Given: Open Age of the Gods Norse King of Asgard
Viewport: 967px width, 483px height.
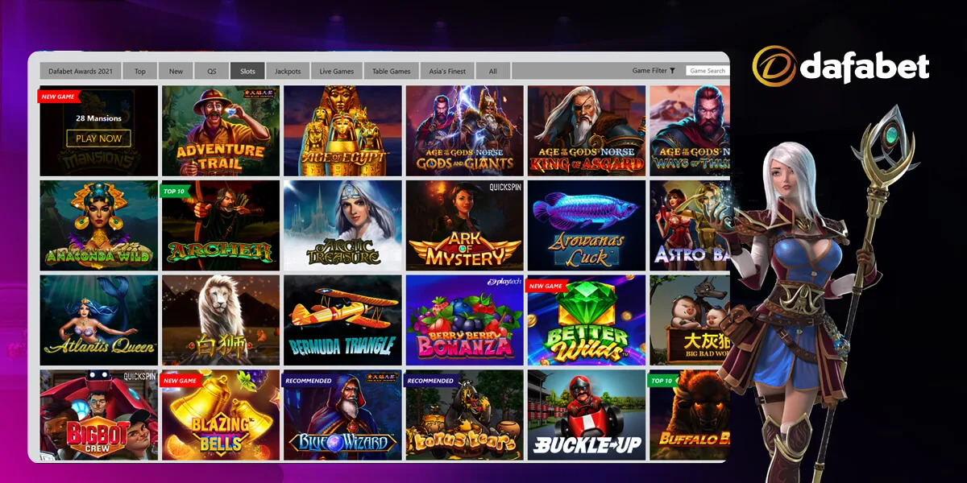Looking at the screenshot, I should click(587, 130).
